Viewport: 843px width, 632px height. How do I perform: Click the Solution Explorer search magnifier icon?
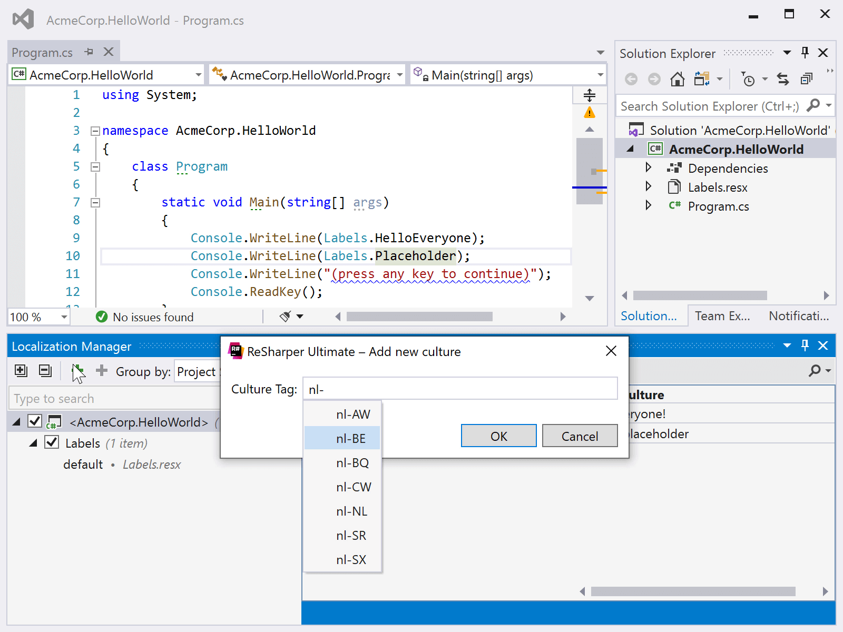pyautogui.click(x=813, y=105)
